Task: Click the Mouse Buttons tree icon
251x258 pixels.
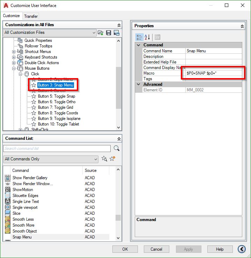Action: coord(20,68)
